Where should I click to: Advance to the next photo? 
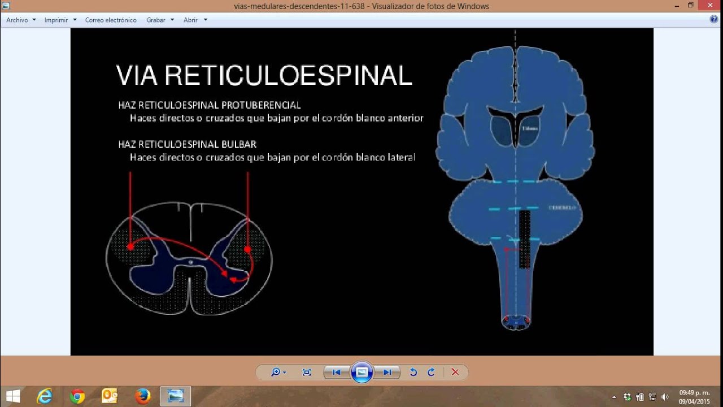[387, 372]
